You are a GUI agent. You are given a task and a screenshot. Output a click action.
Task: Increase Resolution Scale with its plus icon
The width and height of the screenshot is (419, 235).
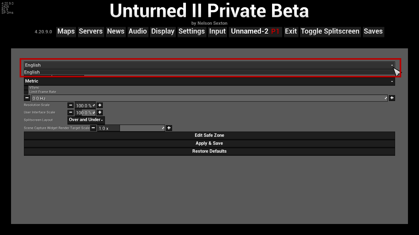click(100, 105)
